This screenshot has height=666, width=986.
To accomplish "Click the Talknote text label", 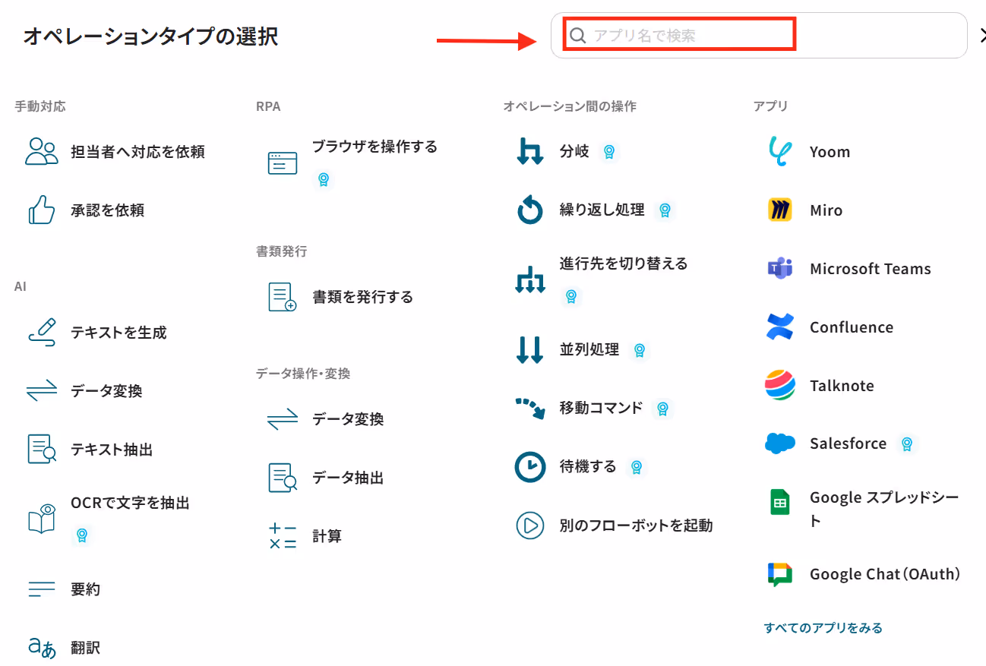I will (842, 386).
